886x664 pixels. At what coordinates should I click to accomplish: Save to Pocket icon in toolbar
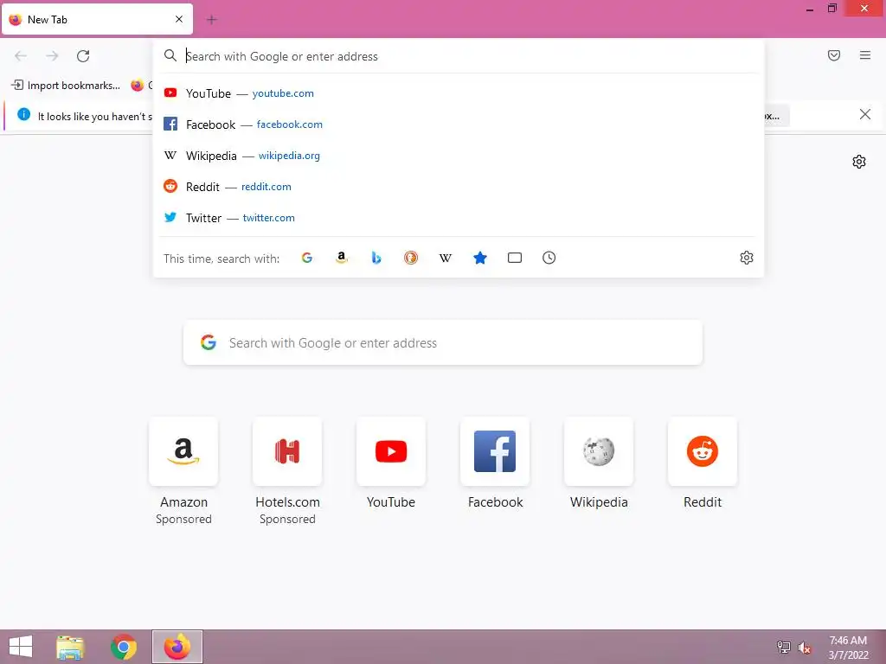834,55
